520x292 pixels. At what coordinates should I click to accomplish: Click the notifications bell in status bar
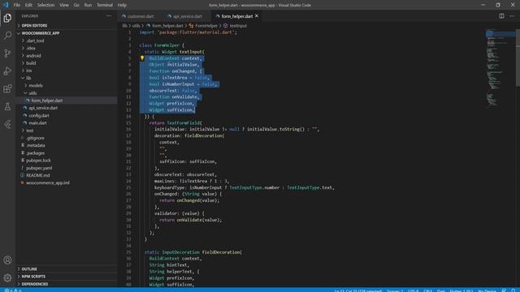point(513,290)
